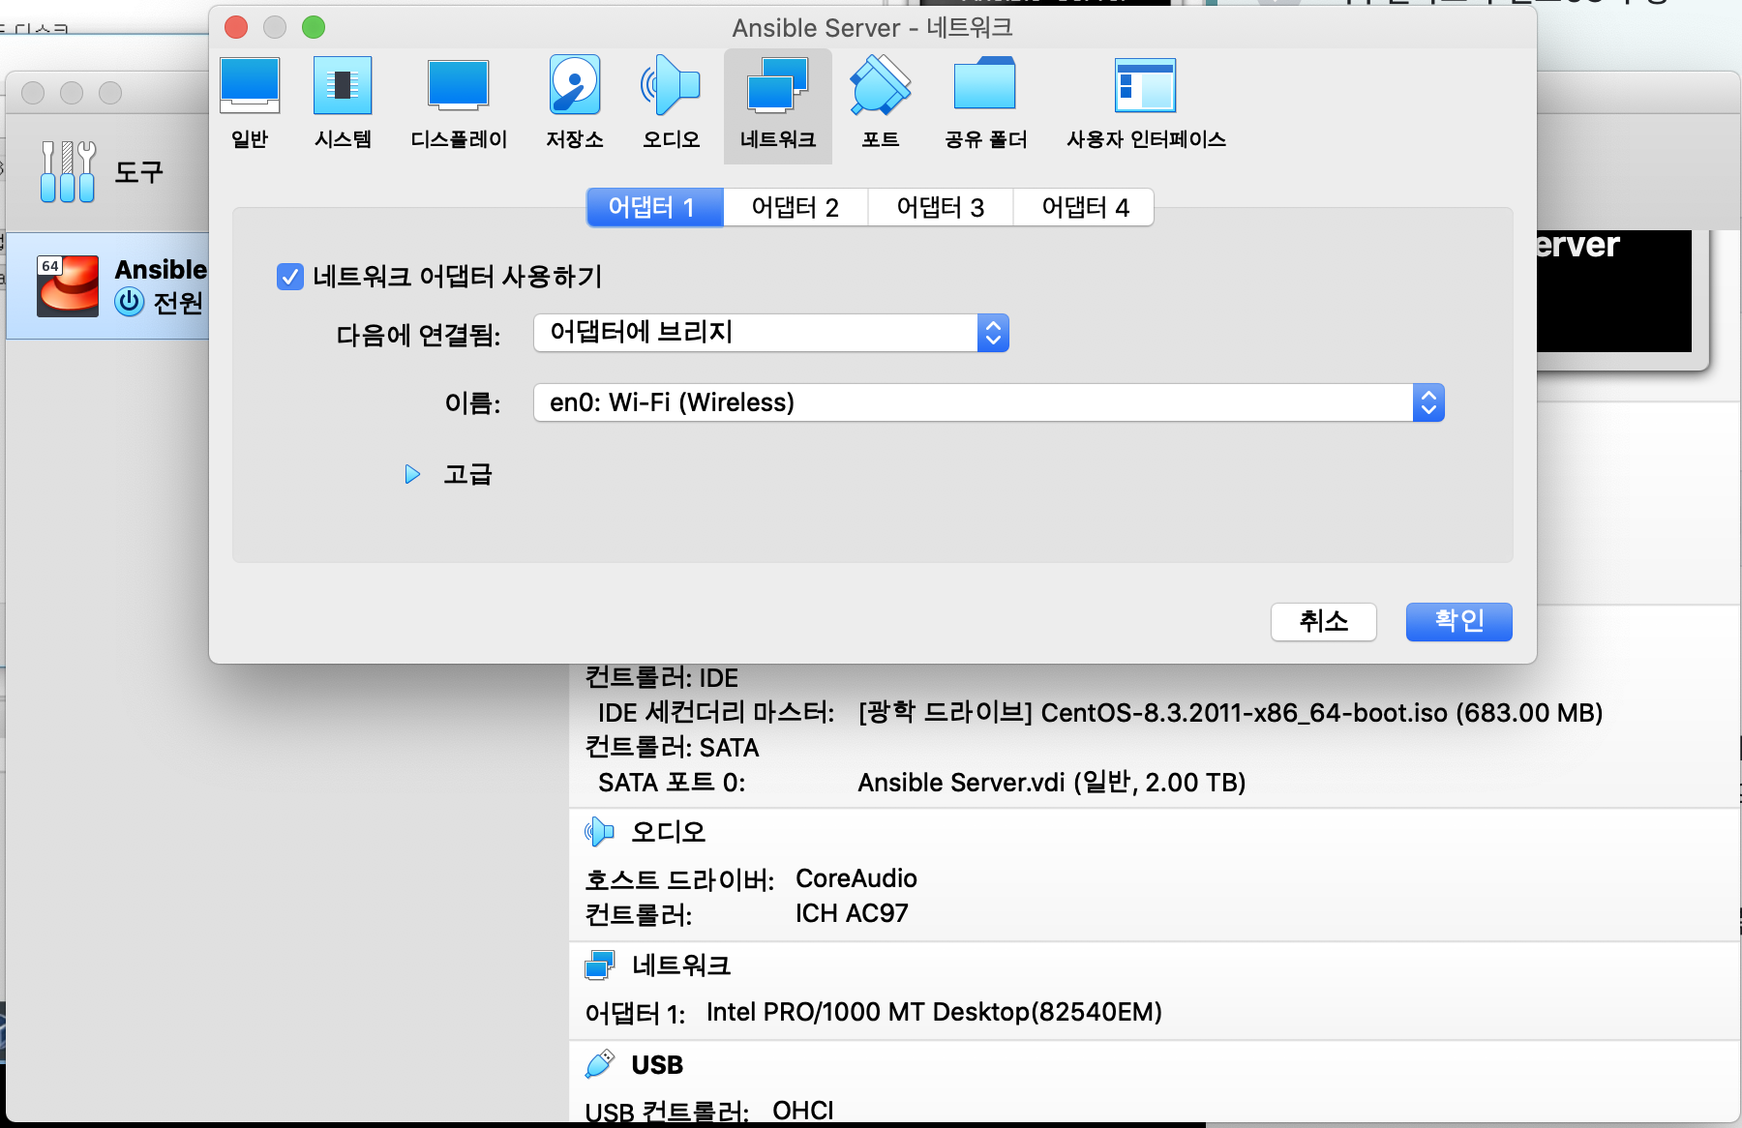Click the Intel PRO/1000 MT Desktop adapter text
Viewport: 1742px width, 1128px height.
click(934, 1012)
